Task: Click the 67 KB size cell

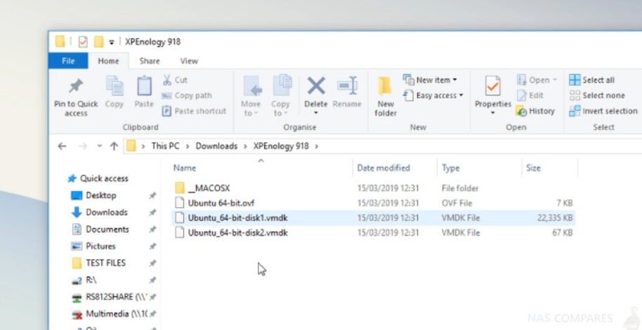Action: tap(562, 233)
